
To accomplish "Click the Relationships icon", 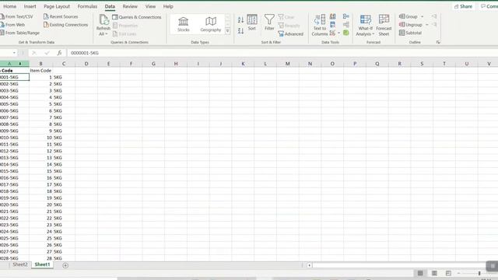I will 345,24.
